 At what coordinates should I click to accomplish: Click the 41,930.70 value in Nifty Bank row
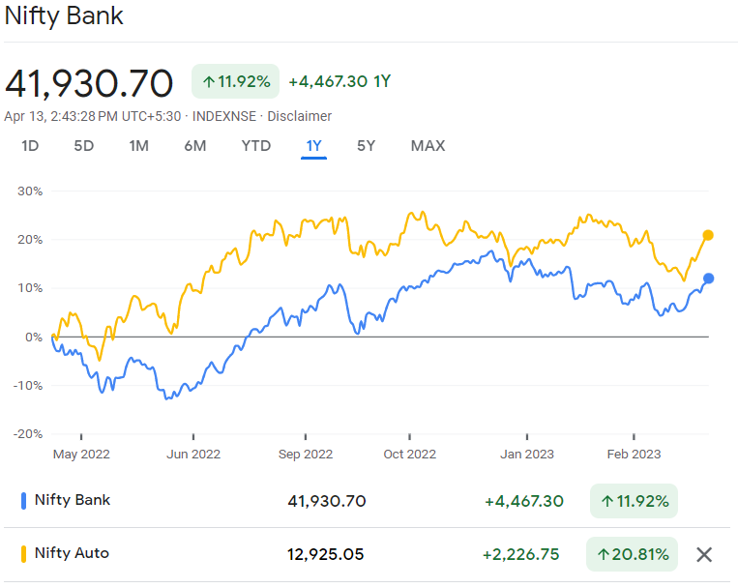click(x=327, y=501)
